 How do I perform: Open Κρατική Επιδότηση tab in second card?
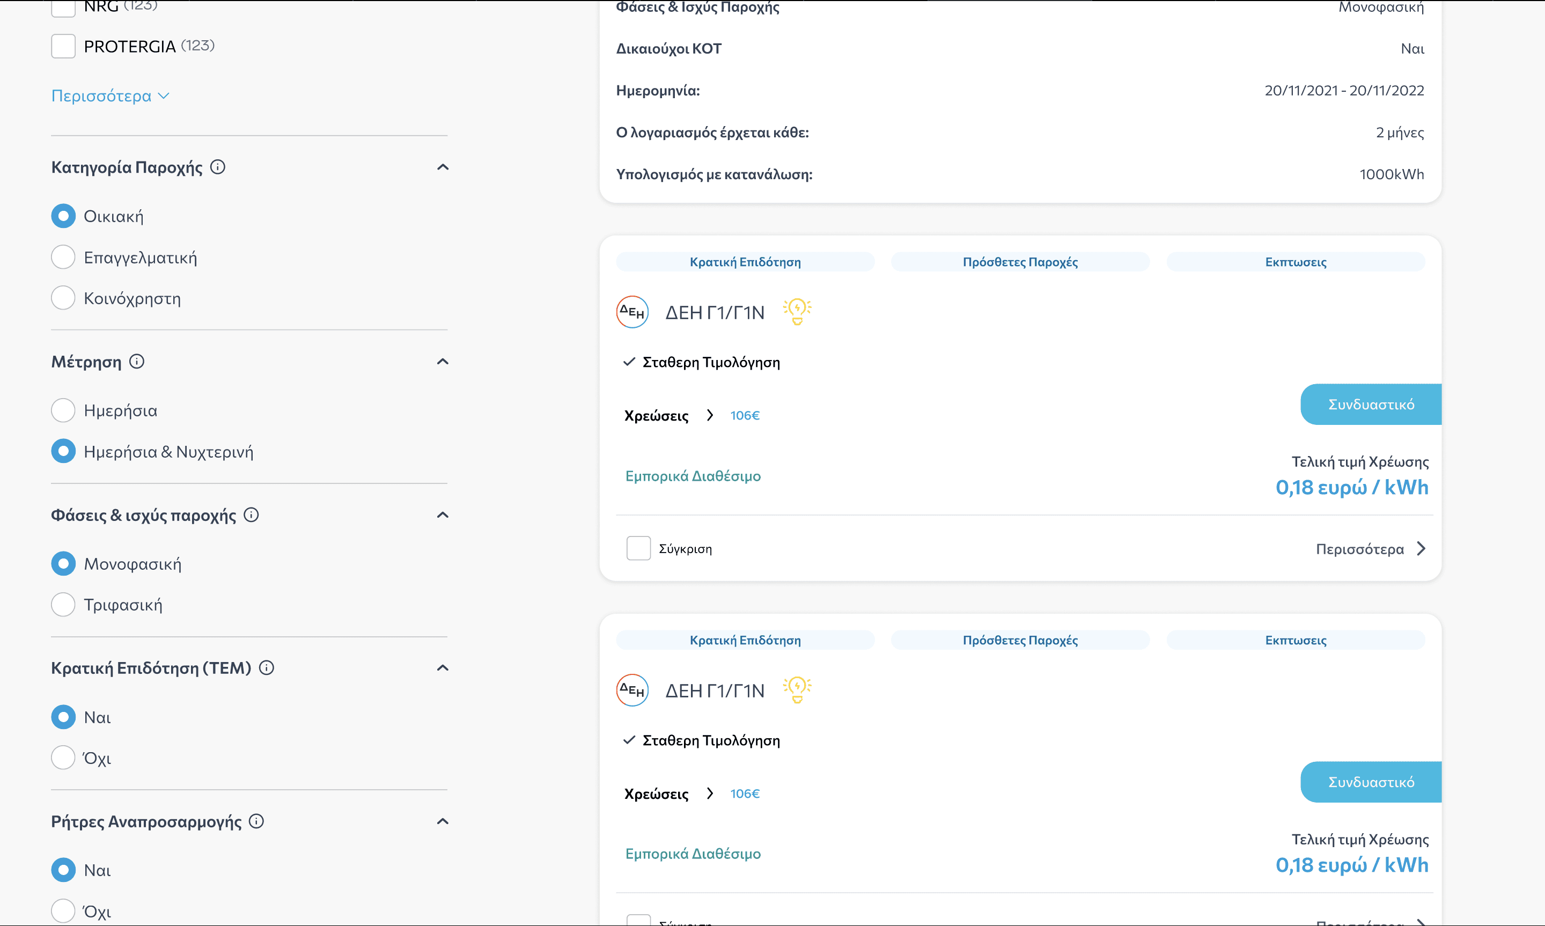point(745,640)
